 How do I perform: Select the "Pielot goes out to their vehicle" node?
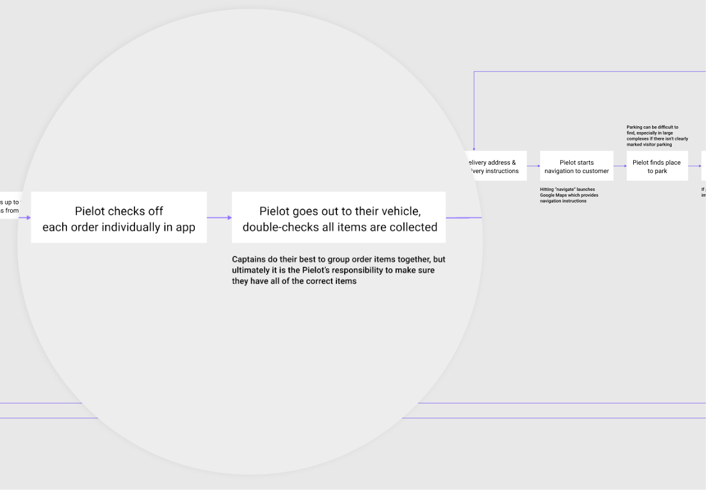pos(339,217)
